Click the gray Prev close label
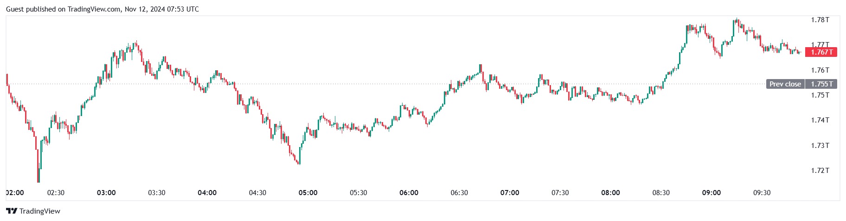The image size is (846, 221). pyautogui.click(x=785, y=84)
